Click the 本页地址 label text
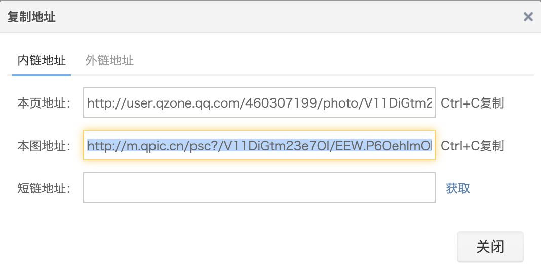Viewport: 541px width, 278px height. (x=44, y=103)
